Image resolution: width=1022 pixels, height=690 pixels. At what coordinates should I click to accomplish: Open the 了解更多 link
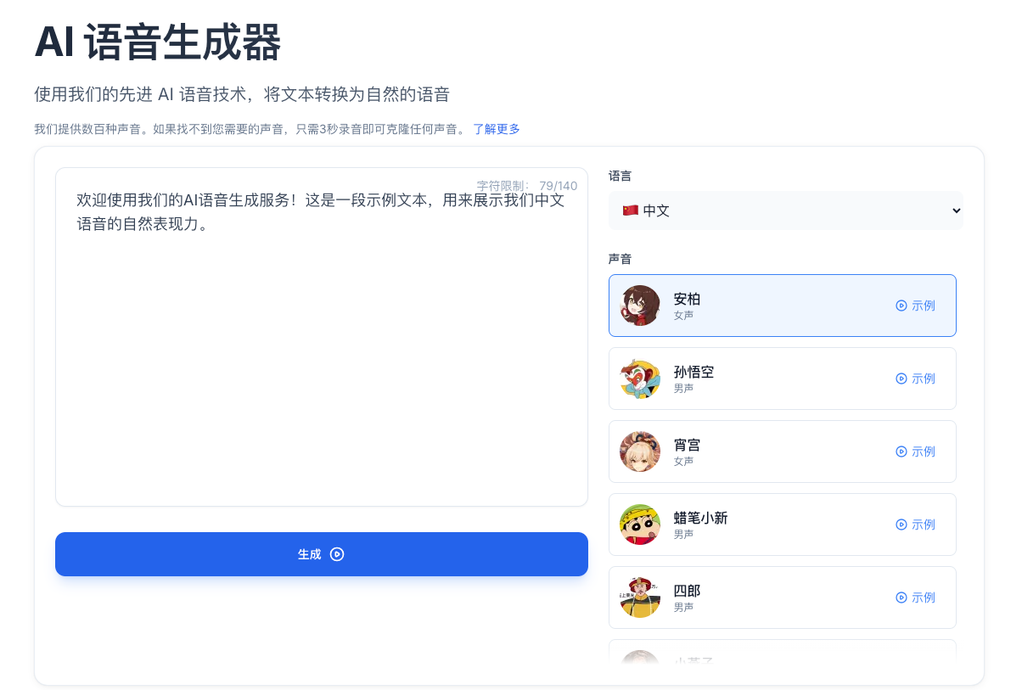tap(497, 129)
